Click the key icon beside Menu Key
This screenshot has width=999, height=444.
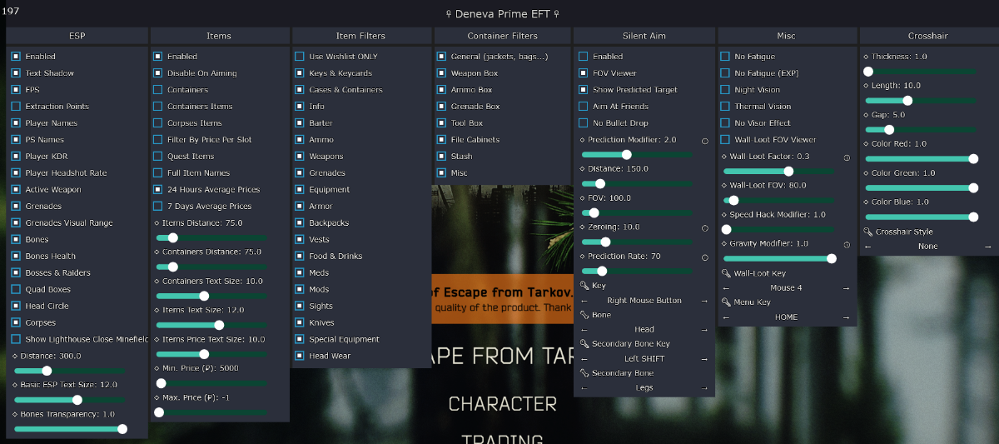[x=726, y=302]
